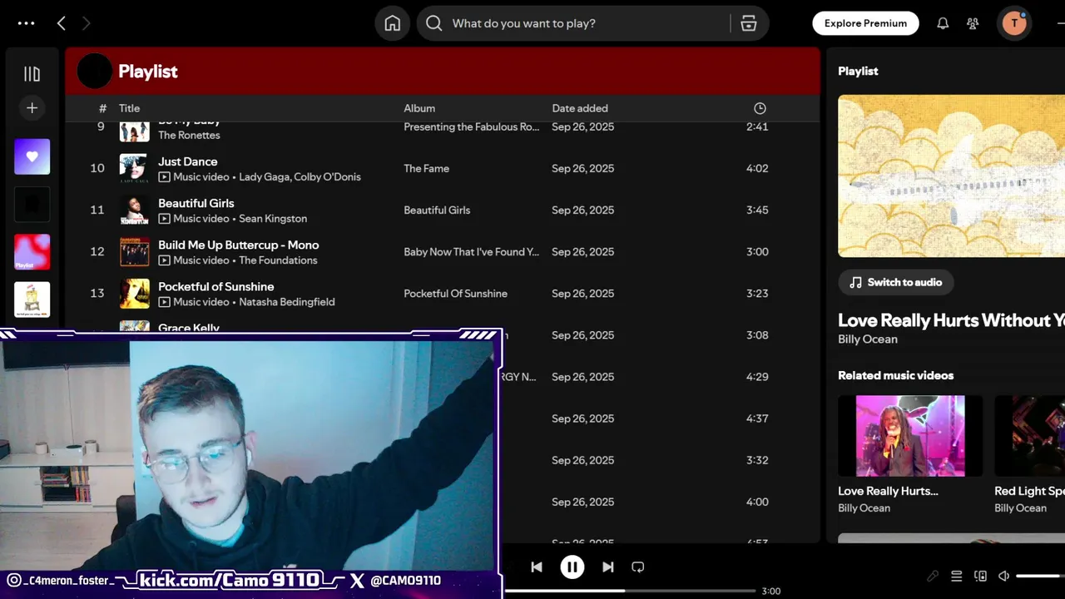Image resolution: width=1065 pixels, height=599 pixels.
Task: Open Love Really Hurts related video thumbnail
Action: (910, 436)
